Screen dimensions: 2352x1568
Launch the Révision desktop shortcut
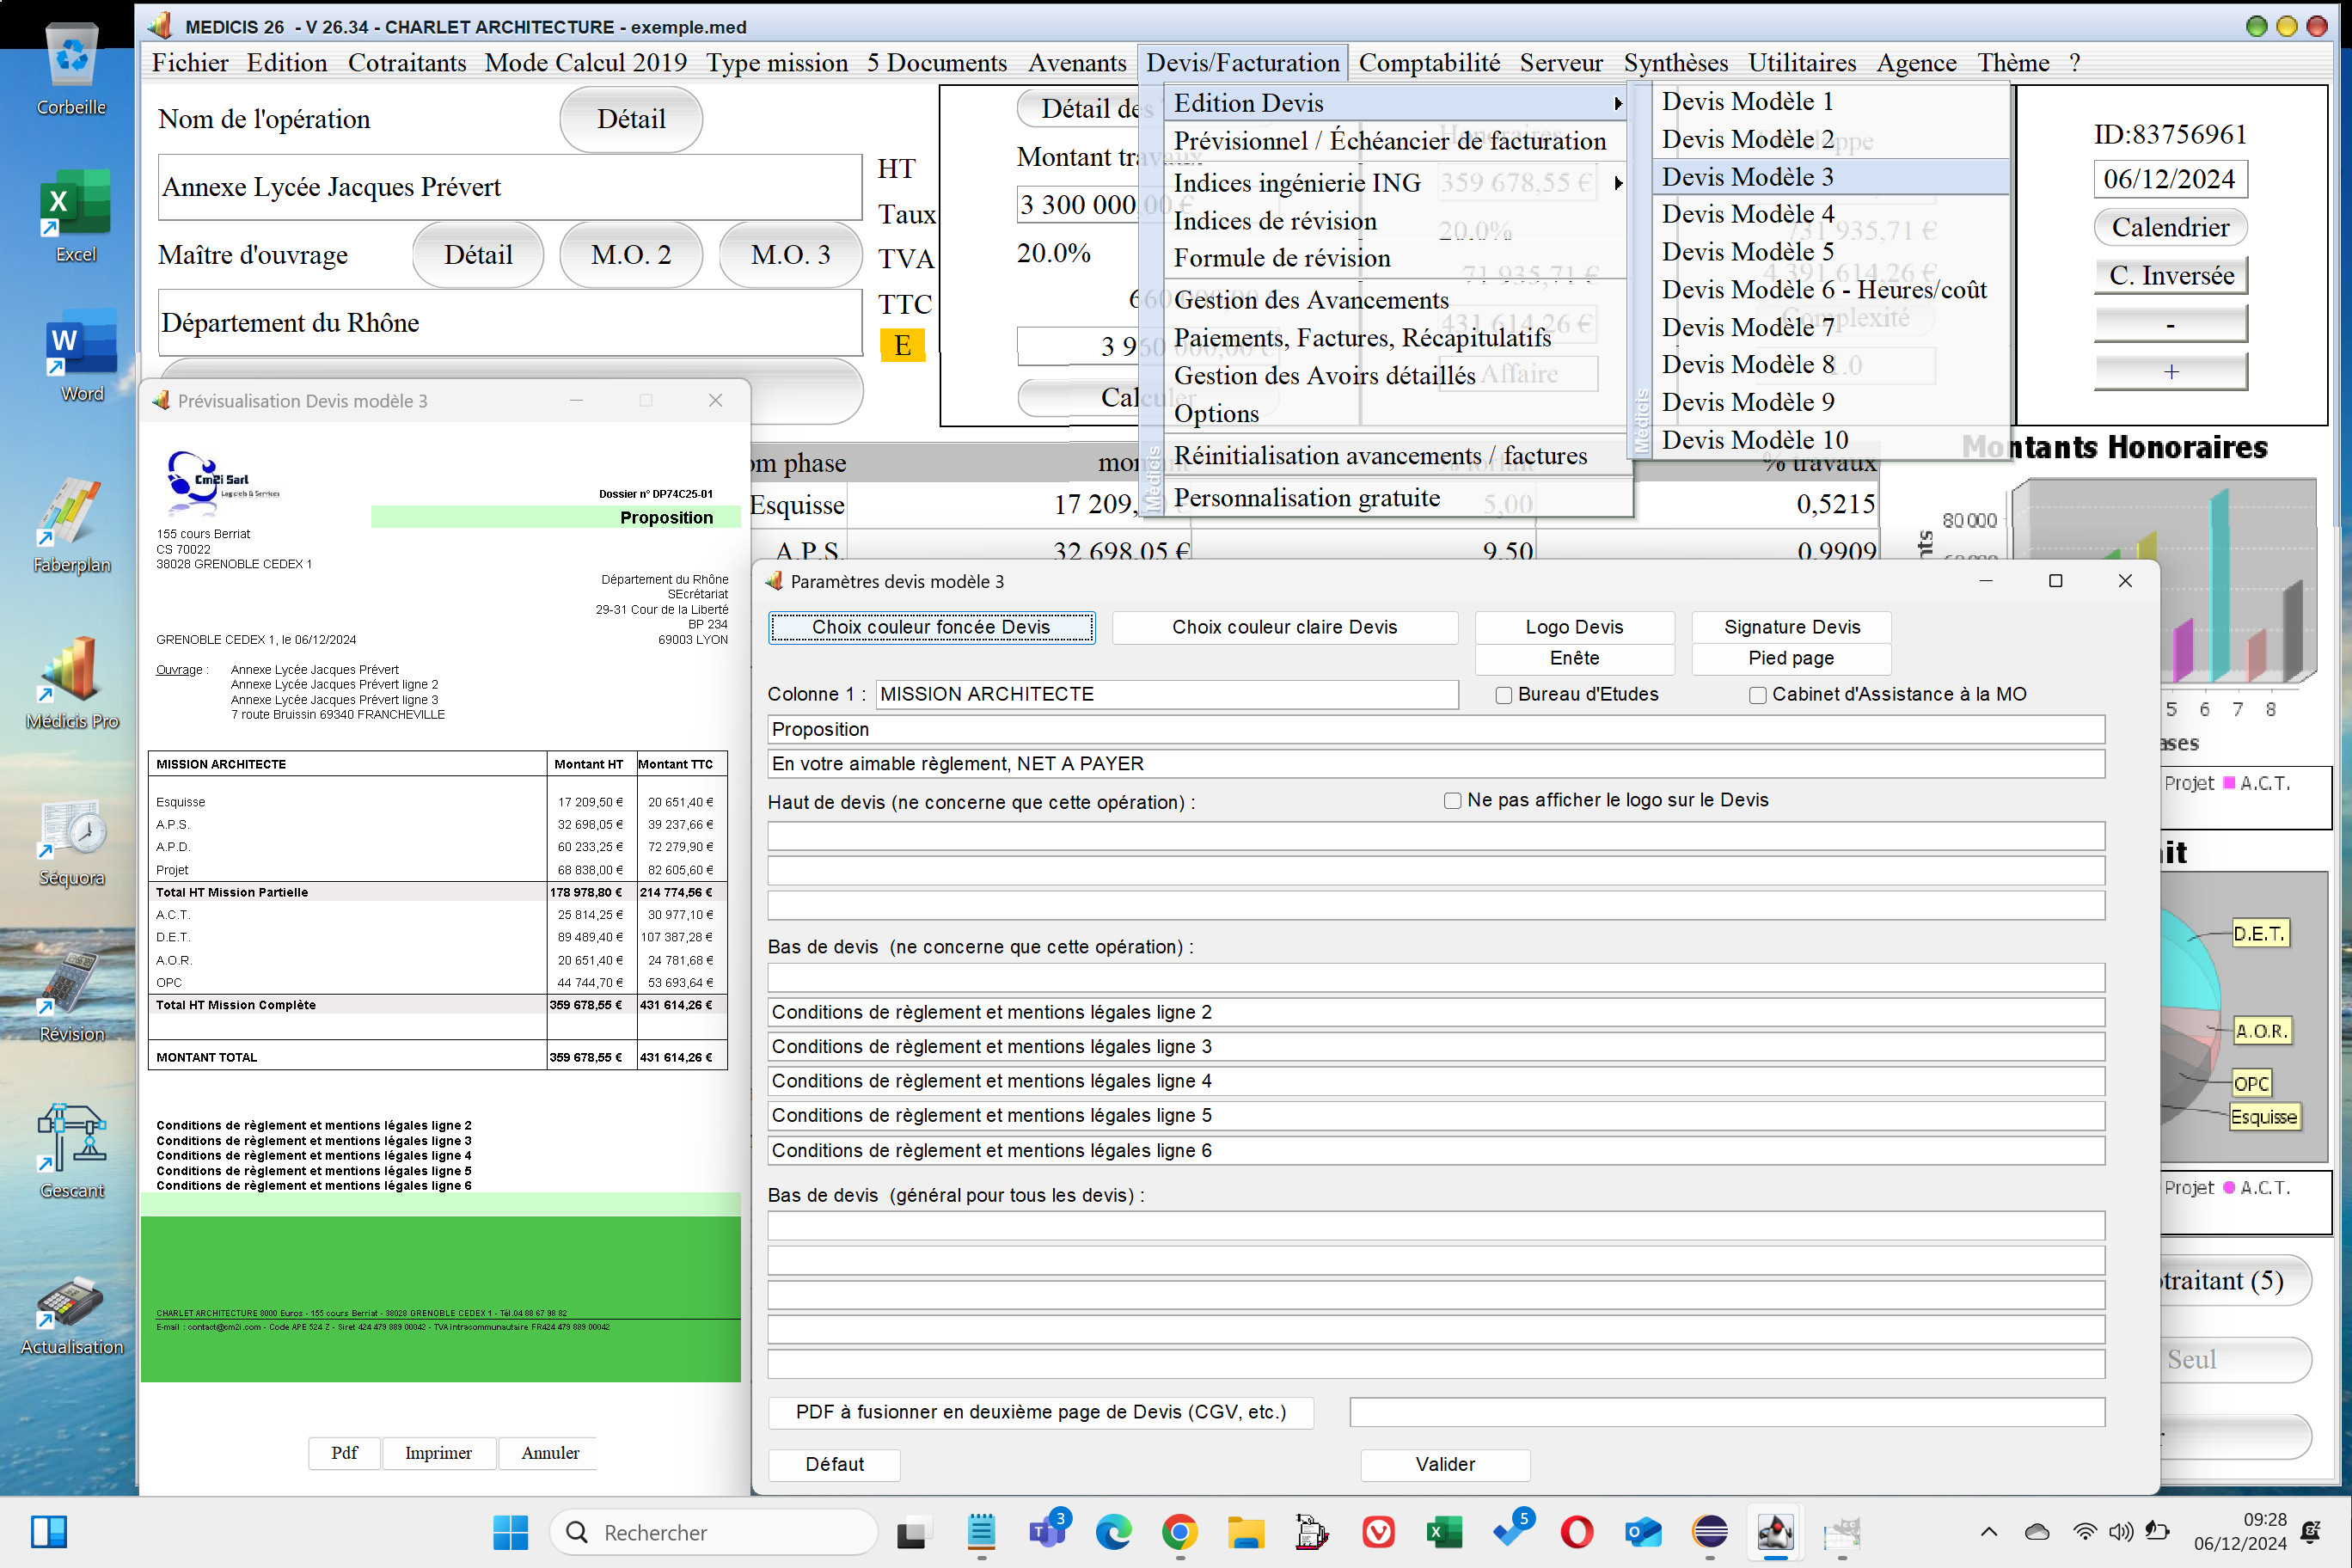pos(72,995)
